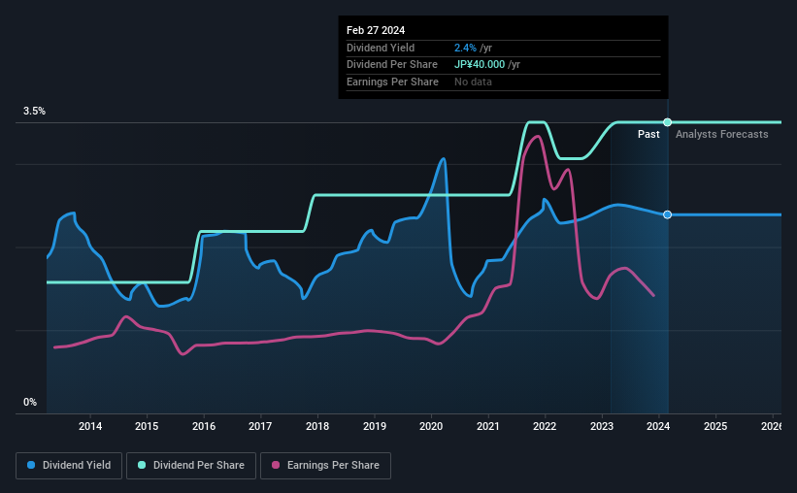The image size is (797, 493).
Task: Click the 2014 x-axis label
Action: pos(90,426)
